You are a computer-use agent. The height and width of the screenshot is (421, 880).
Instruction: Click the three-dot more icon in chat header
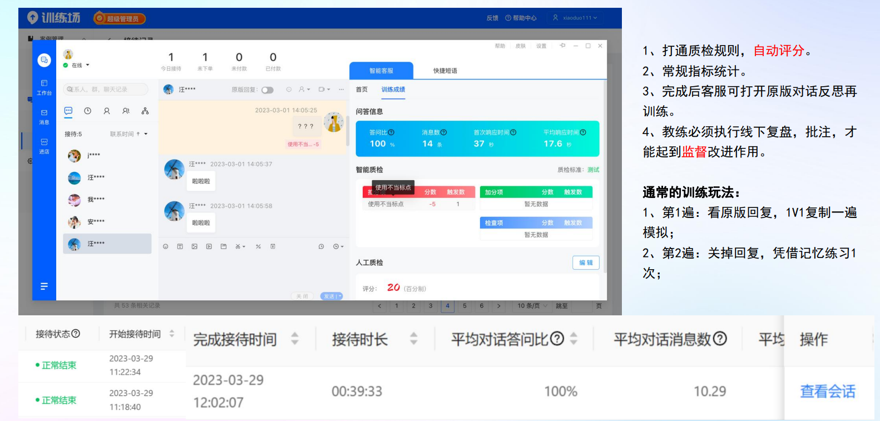(341, 90)
